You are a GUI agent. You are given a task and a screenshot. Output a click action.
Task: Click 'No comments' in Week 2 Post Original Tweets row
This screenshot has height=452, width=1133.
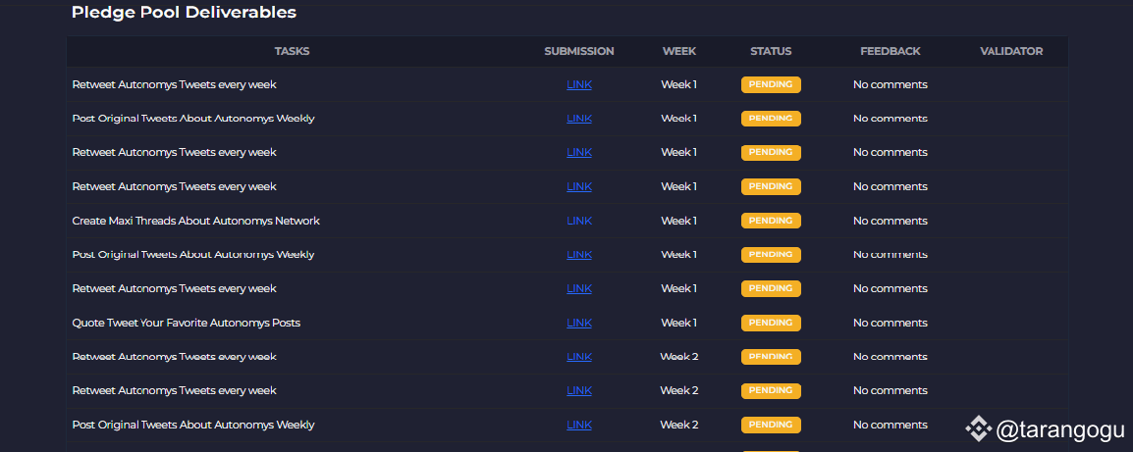coord(890,425)
